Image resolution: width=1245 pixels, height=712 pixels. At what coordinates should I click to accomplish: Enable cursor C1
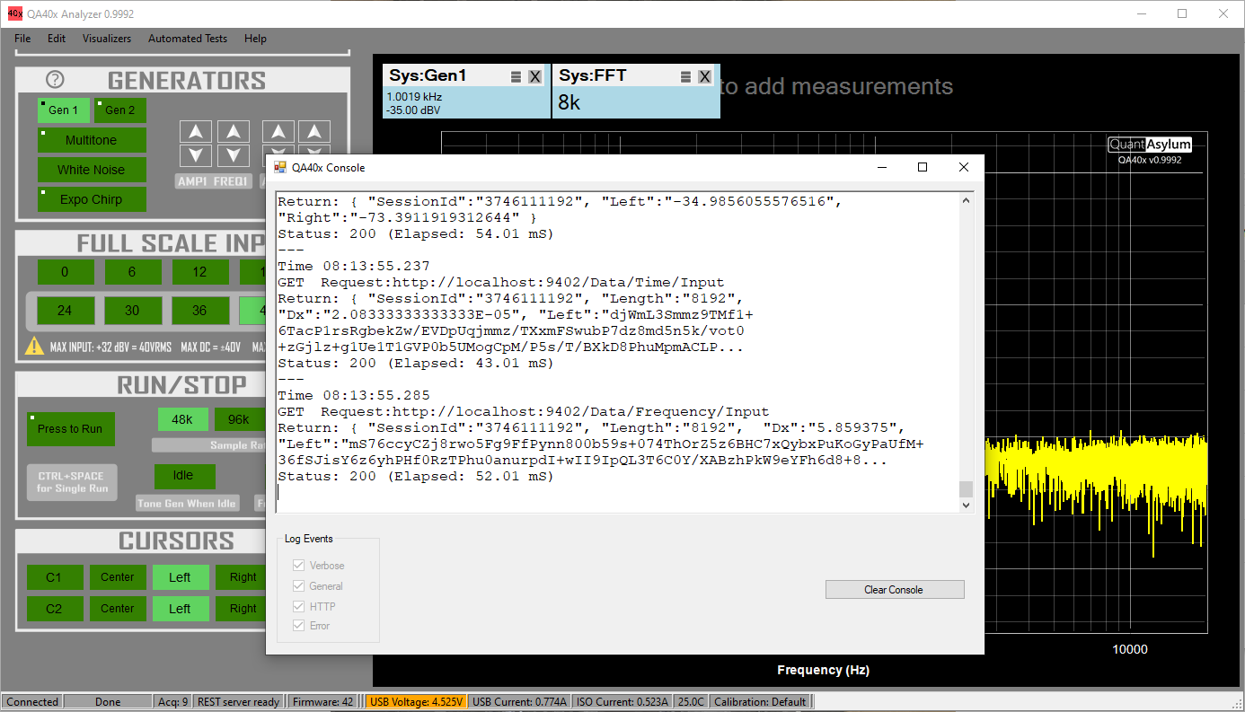pyautogui.click(x=54, y=577)
